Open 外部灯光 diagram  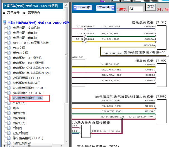tap(19, 103)
